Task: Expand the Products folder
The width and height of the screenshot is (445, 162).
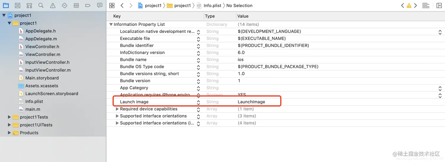Action: click(9, 133)
